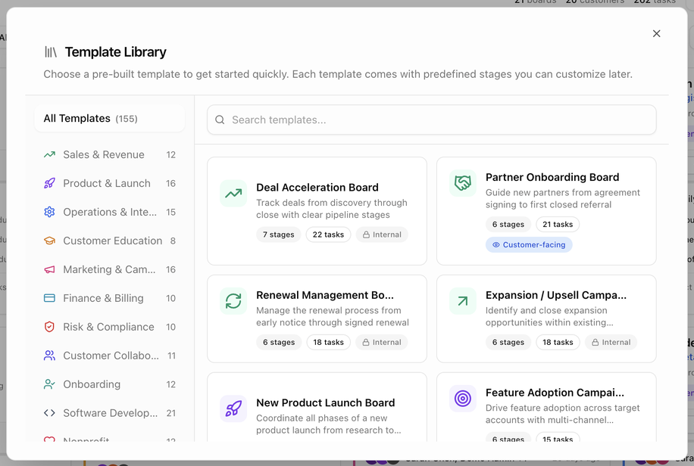Open the Operations & Inte... category
Screen dimensions: 694x466
109,213
